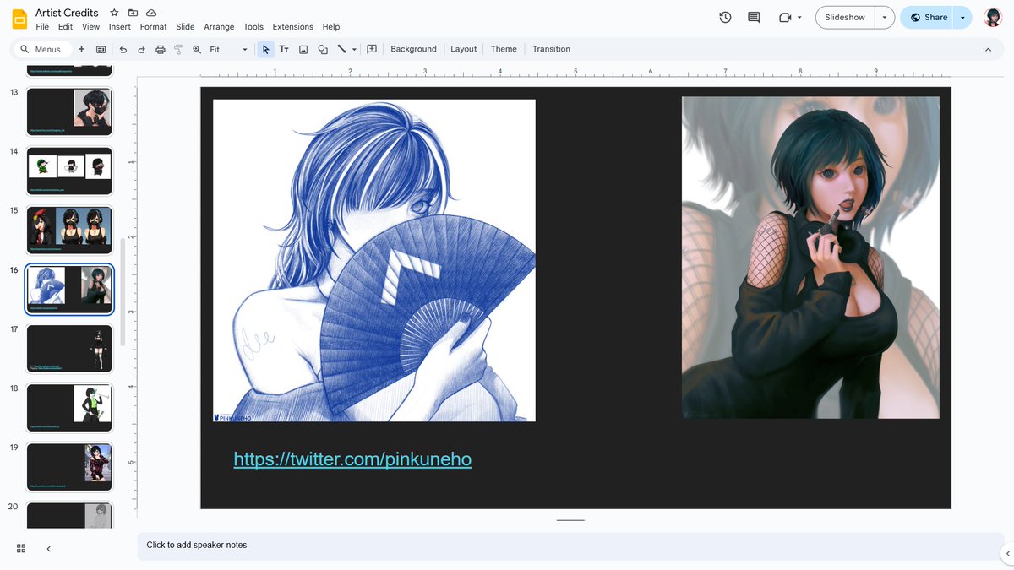
Task: Click to add speaker notes
Action: point(570,546)
